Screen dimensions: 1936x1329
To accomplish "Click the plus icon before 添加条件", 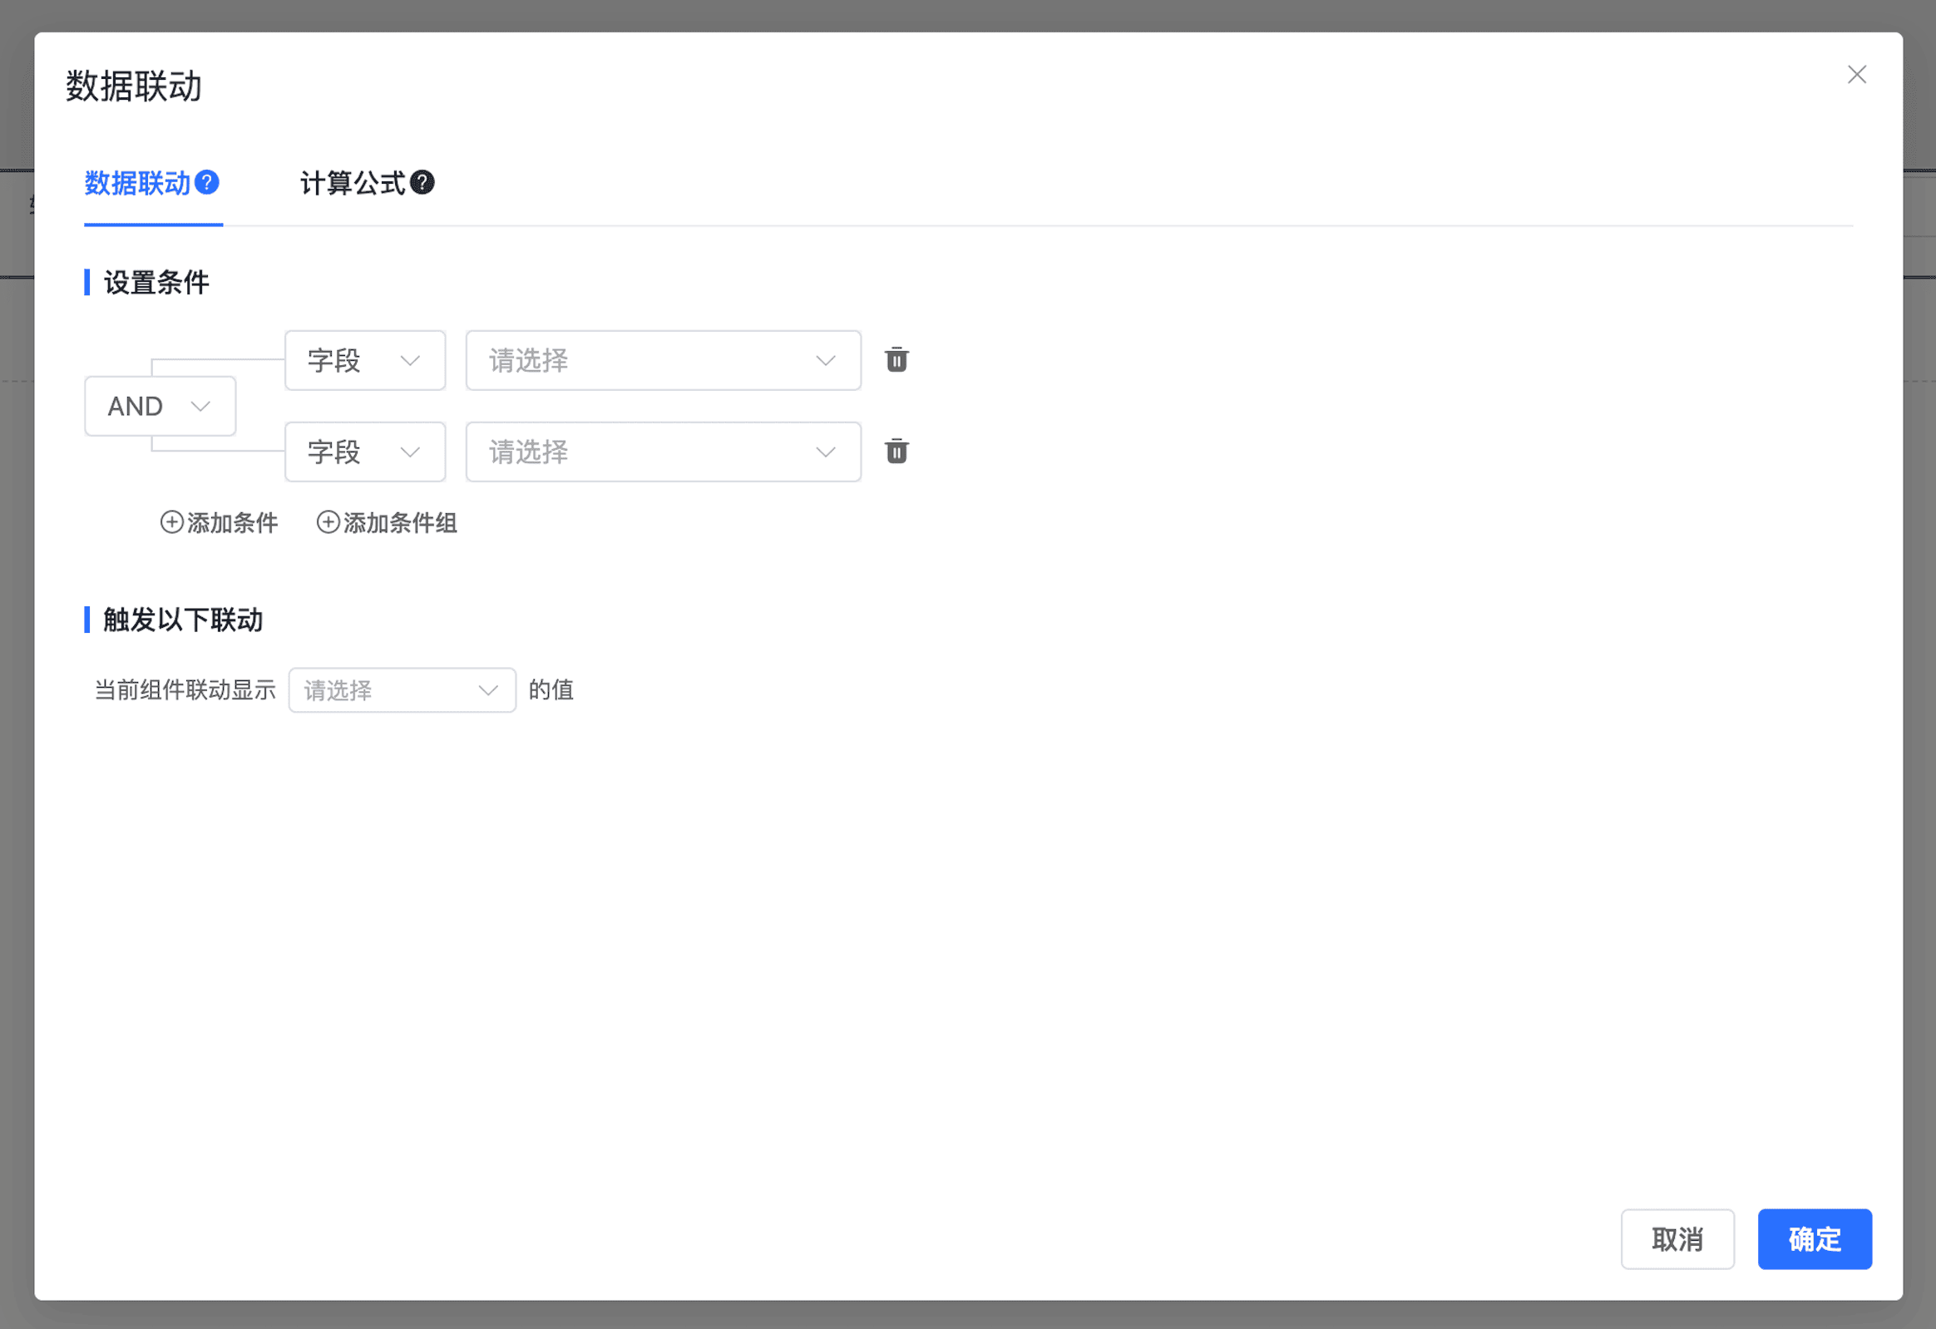I will click(171, 522).
